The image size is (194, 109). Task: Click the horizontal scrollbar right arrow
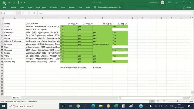tap(190, 98)
